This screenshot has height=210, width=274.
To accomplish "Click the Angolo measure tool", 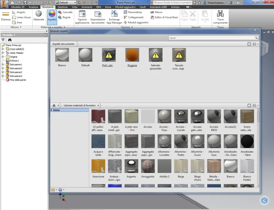I will pos(19,12).
